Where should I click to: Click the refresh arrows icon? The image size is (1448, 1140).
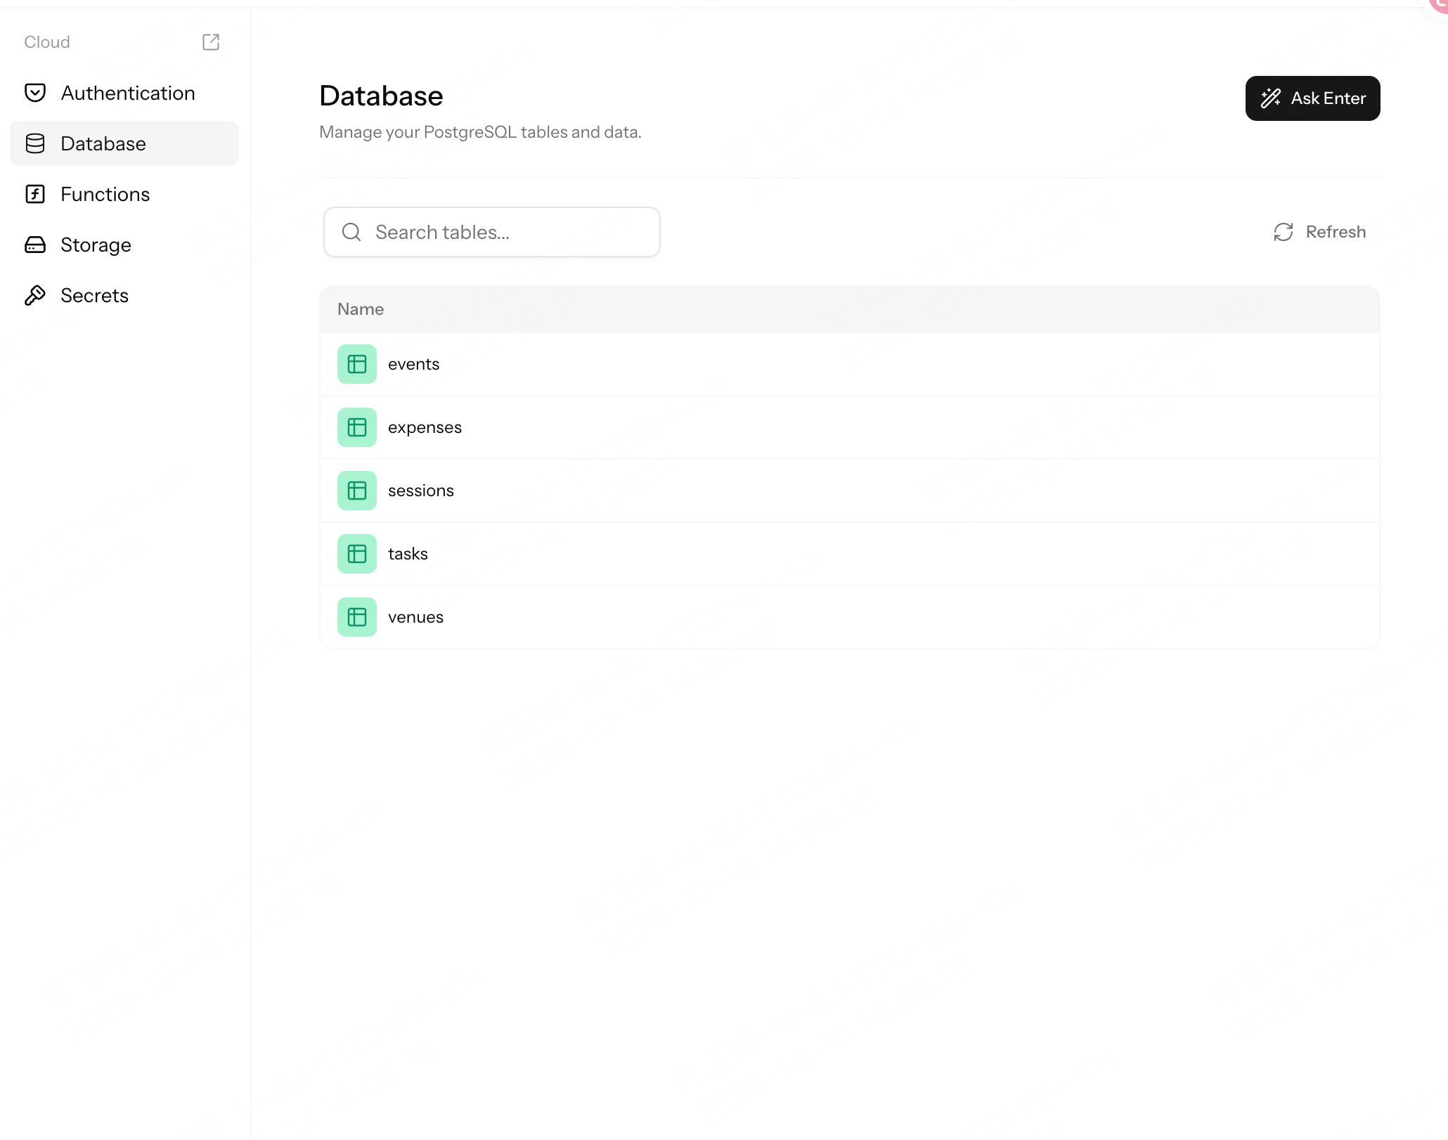[x=1284, y=232]
